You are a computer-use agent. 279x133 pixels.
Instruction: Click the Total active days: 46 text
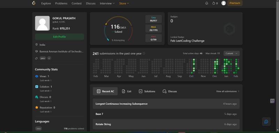click(x=193, y=53)
